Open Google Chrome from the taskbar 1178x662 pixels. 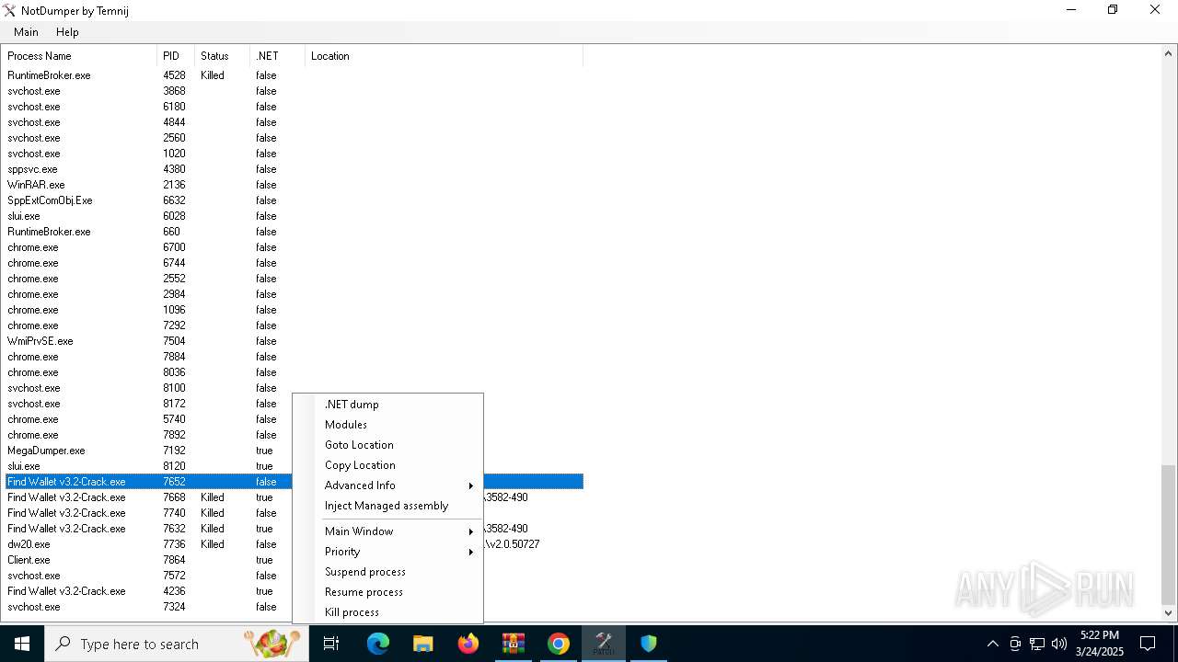[559, 644]
